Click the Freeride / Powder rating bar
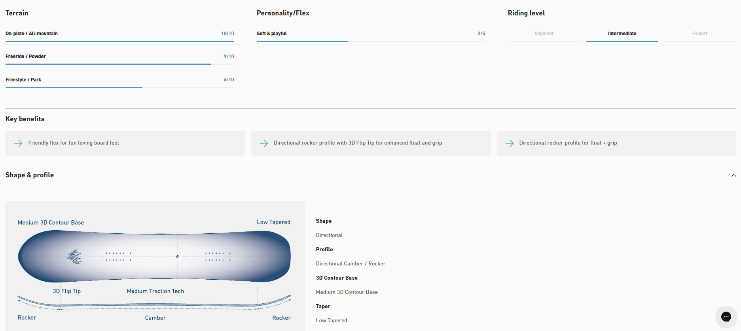Screen dimensions: 741x331 [119, 64]
